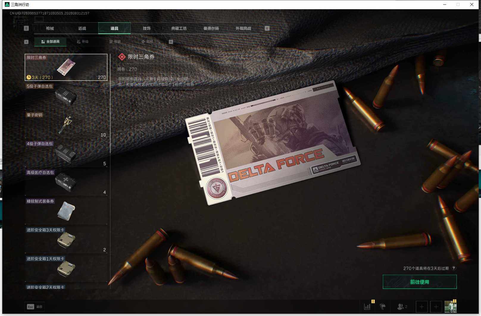The width and height of the screenshot is (481, 316).
Task: Click the empty squad slot beside friends icon
Action: click(421, 306)
